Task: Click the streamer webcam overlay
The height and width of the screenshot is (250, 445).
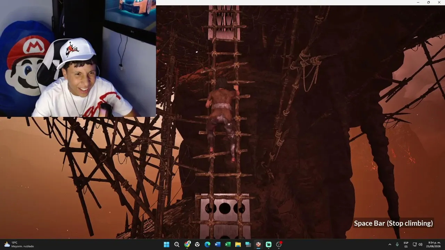Action: coord(78,58)
